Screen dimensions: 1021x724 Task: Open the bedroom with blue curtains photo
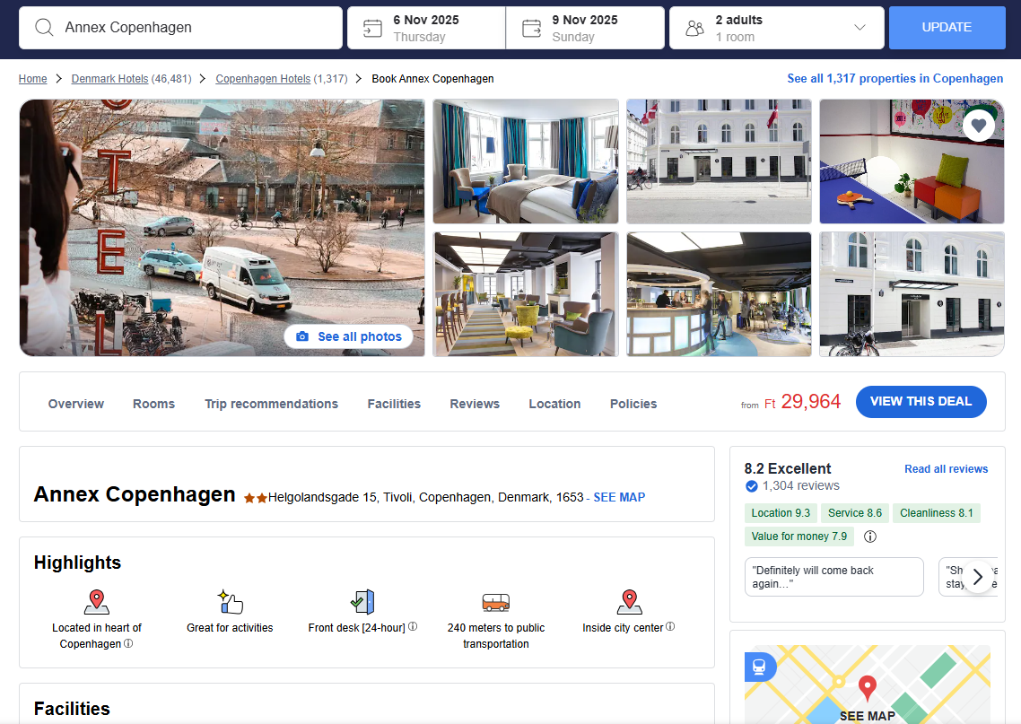pyautogui.click(x=526, y=161)
